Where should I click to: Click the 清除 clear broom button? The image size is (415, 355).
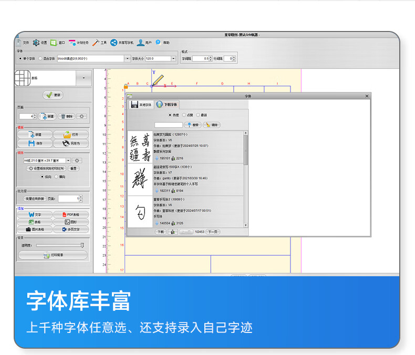[212, 125]
